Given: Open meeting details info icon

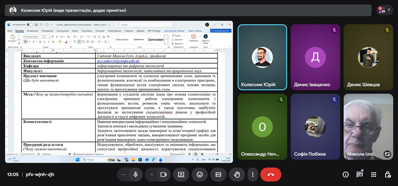Looking at the screenshot, I should point(345,174).
